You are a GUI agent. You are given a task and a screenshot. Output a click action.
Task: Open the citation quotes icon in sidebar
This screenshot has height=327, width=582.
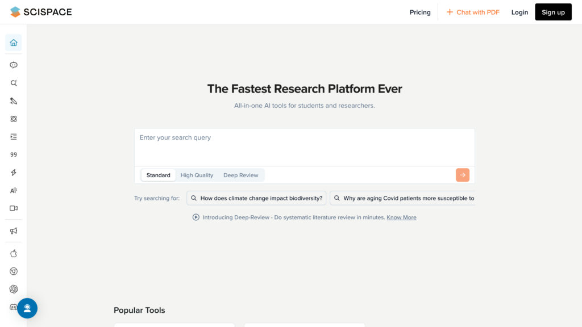(14, 154)
